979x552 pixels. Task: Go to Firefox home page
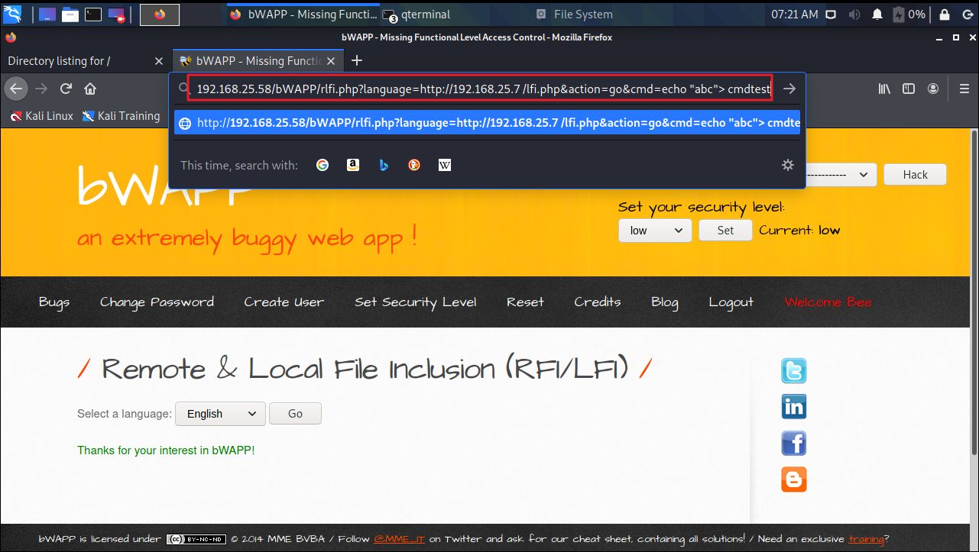pos(90,89)
